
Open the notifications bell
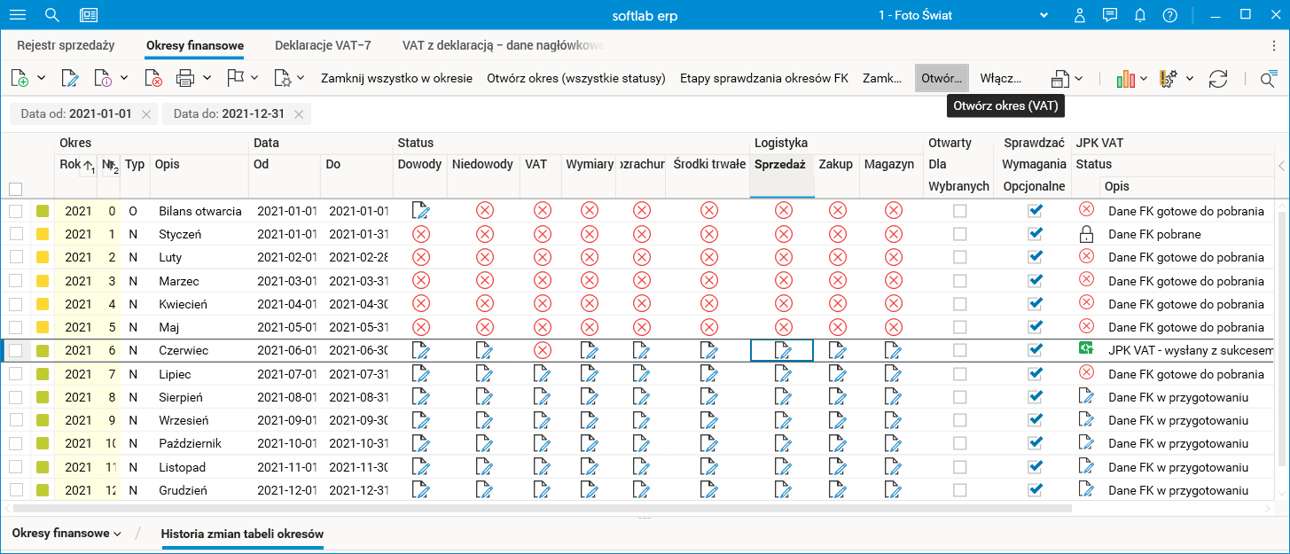[1140, 15]
